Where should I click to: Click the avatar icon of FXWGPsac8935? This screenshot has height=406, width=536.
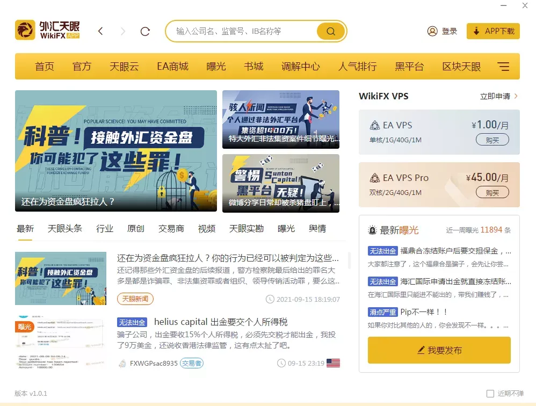pyautogui.click(x=122, y=363)
